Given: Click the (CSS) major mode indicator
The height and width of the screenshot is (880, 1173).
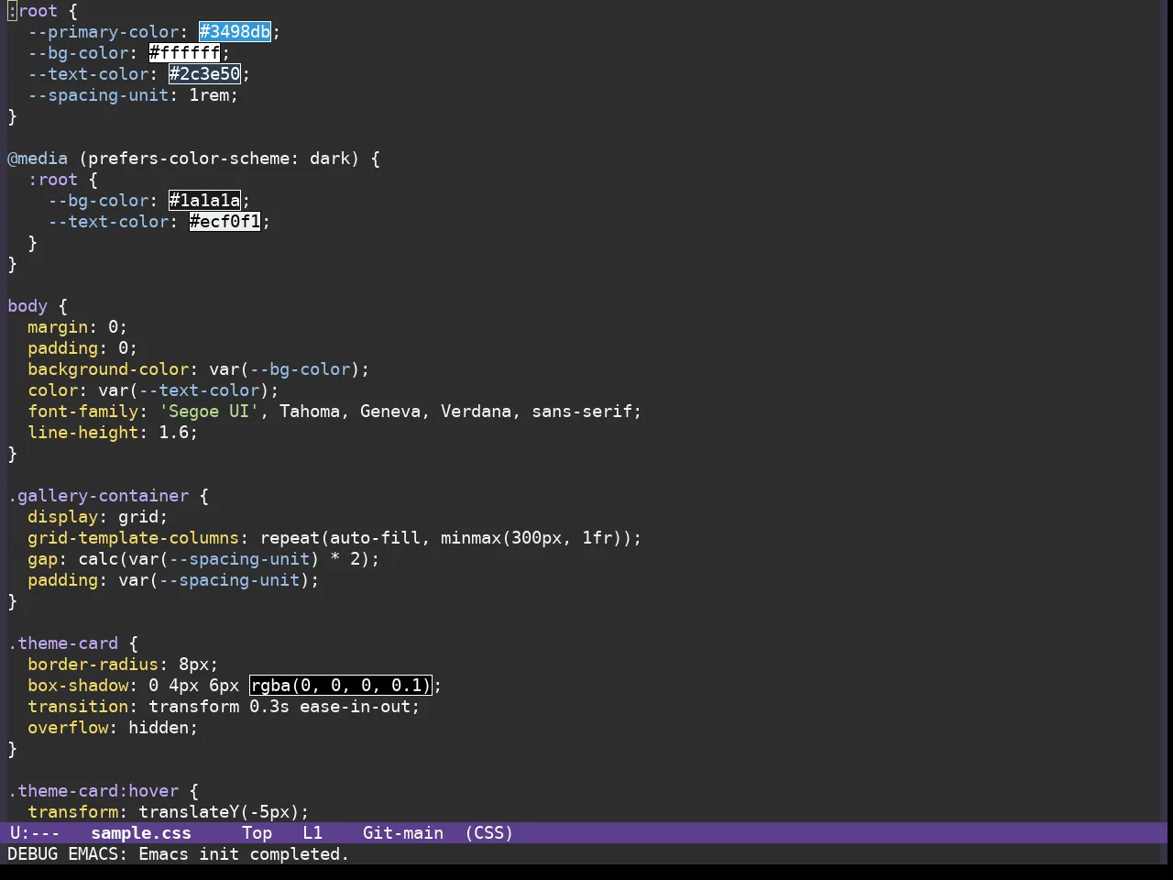Looking at the screenshot, I should pyautogui.click(x=488, y=833).
